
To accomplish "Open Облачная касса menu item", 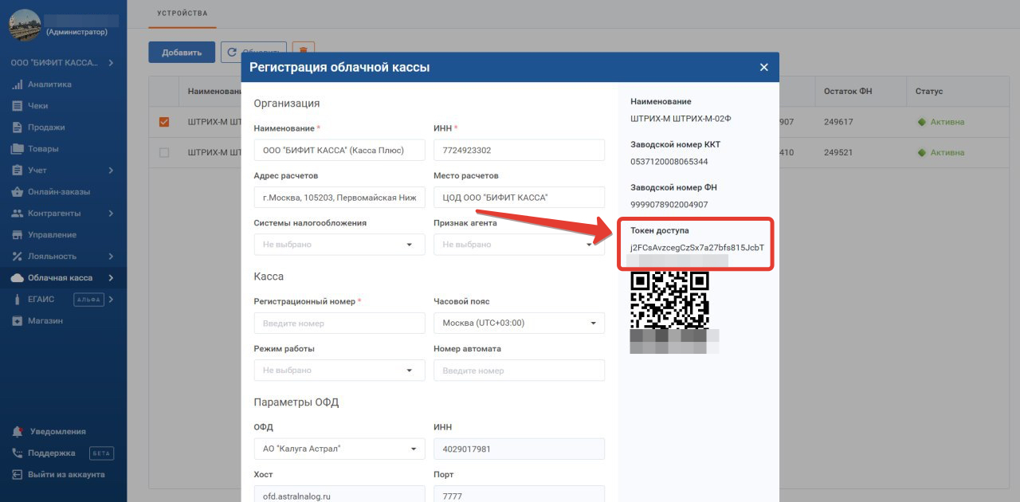I will pos(60,278).
